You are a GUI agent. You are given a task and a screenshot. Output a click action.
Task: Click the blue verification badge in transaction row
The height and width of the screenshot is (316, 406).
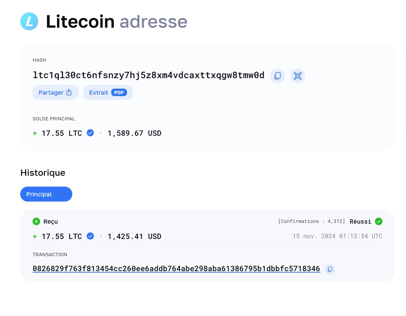90,236
